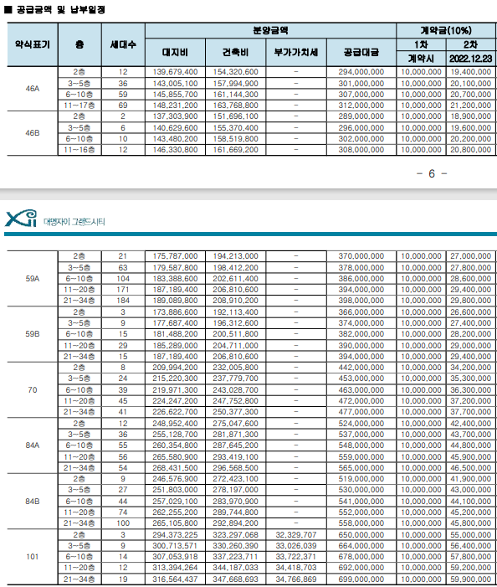Click supply price 294,000,000
This screenshot has width=497, height=587.
[x=361, y=72]
